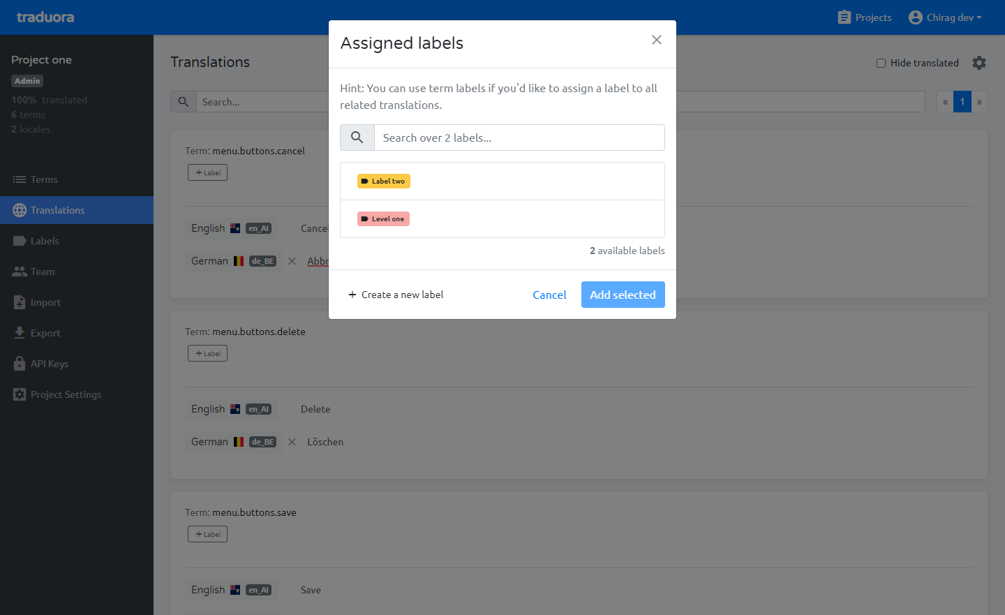Select the Export download icon
The height and width of the screenshot is (615, 1005).
pyautogui.click(x=20, y=333)
